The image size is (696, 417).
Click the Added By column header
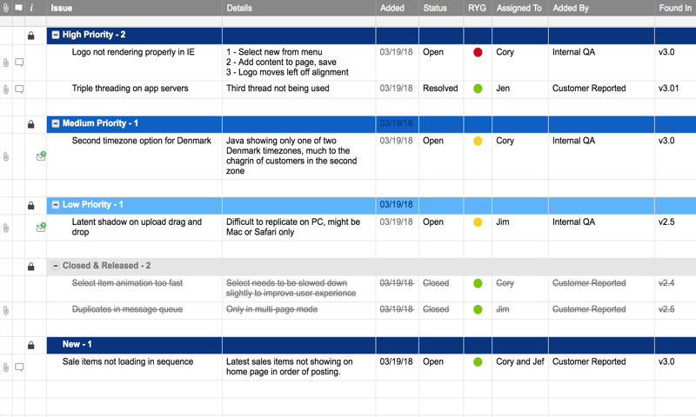pos(571,8)
